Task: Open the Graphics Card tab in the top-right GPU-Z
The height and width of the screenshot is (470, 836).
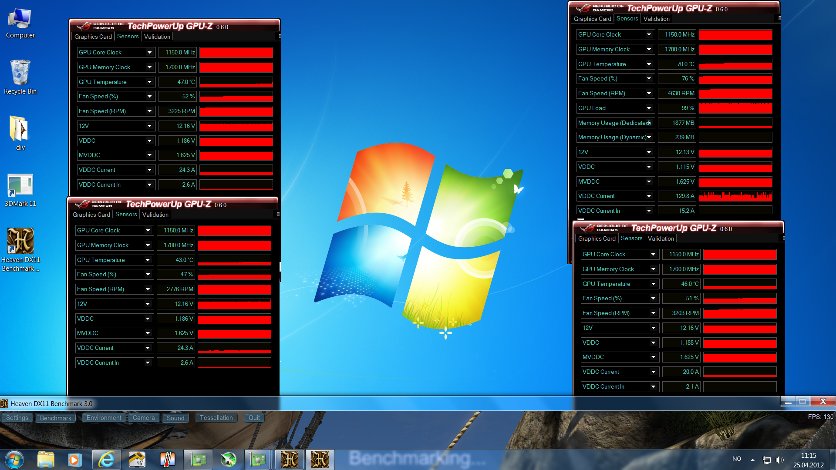Action: pos(592,19)
